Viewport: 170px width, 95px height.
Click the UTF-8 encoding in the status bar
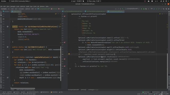point(145,94)
